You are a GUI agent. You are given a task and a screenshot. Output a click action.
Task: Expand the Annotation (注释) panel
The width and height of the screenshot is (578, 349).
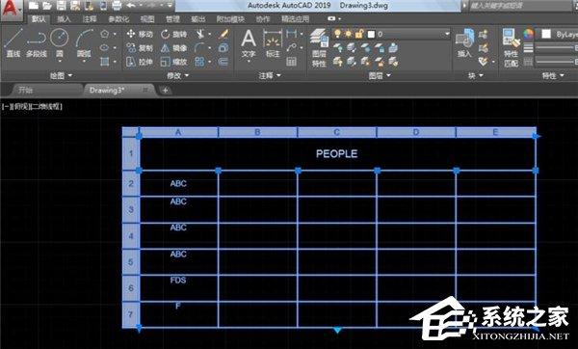tap(270, 75)
